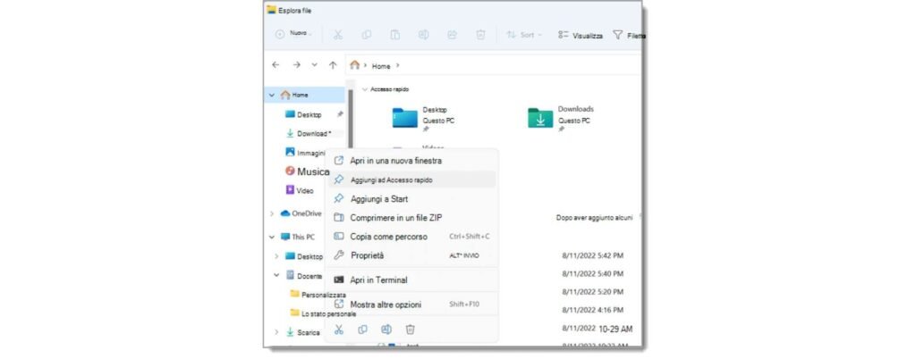The image size is (916, 359).
Task: Select Video in navigation pane
Action: click(x=299, y=190)
